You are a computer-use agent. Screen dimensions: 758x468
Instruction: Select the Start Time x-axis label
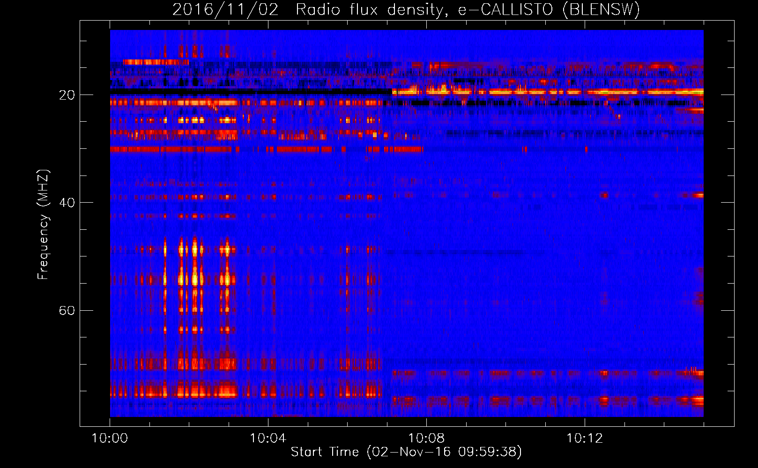tap(406, 452)
